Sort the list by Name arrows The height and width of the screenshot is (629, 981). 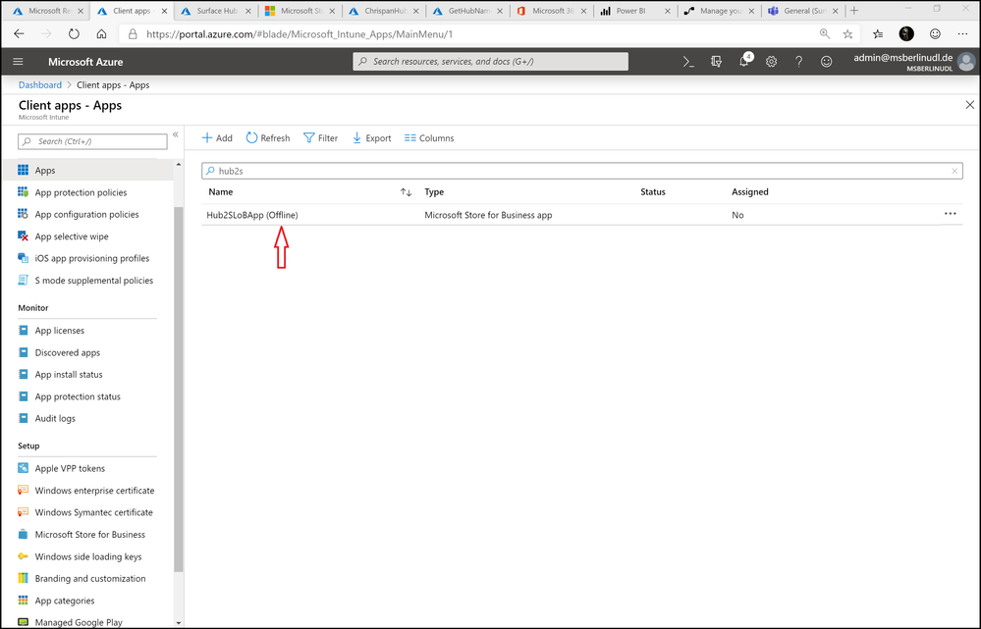tap(406, 192)
